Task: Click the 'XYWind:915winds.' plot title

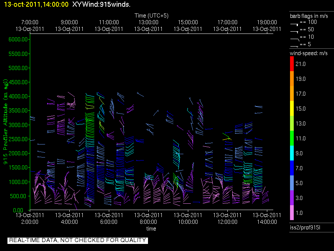Action: (x=101, y=4)
